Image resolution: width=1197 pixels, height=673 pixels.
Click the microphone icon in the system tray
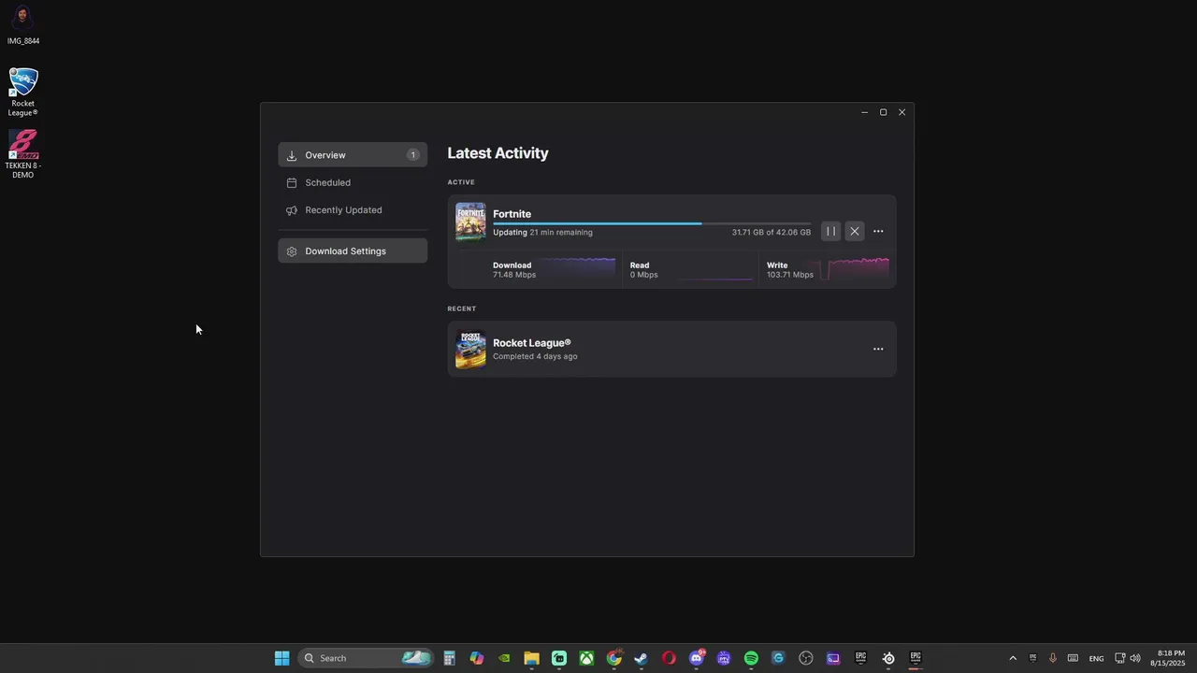tap(1053, 658)
